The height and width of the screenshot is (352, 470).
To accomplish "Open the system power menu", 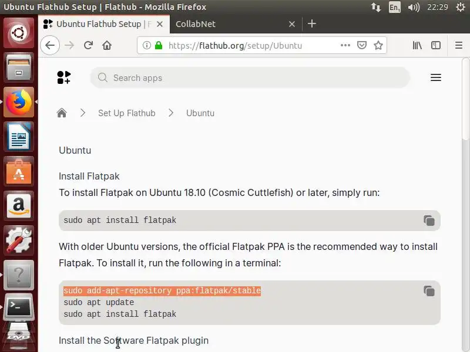I will tap(461, 7).
